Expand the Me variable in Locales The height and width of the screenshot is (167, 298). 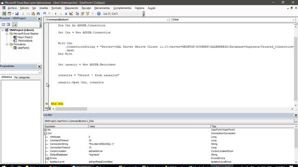click(45, 130)
